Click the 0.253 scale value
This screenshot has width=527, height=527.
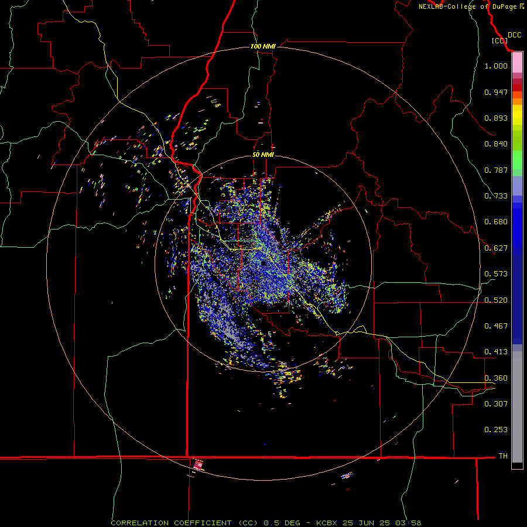(496, 430)
